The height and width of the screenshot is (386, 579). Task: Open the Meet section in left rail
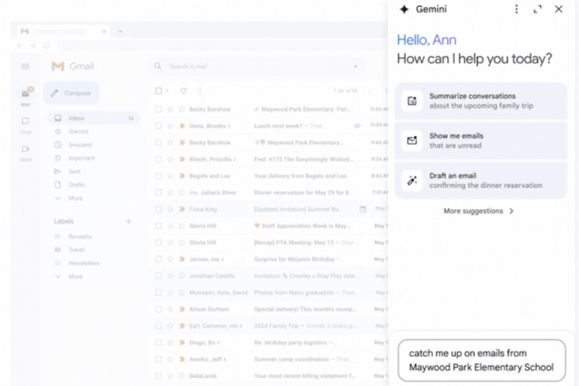tap(25, 152)
